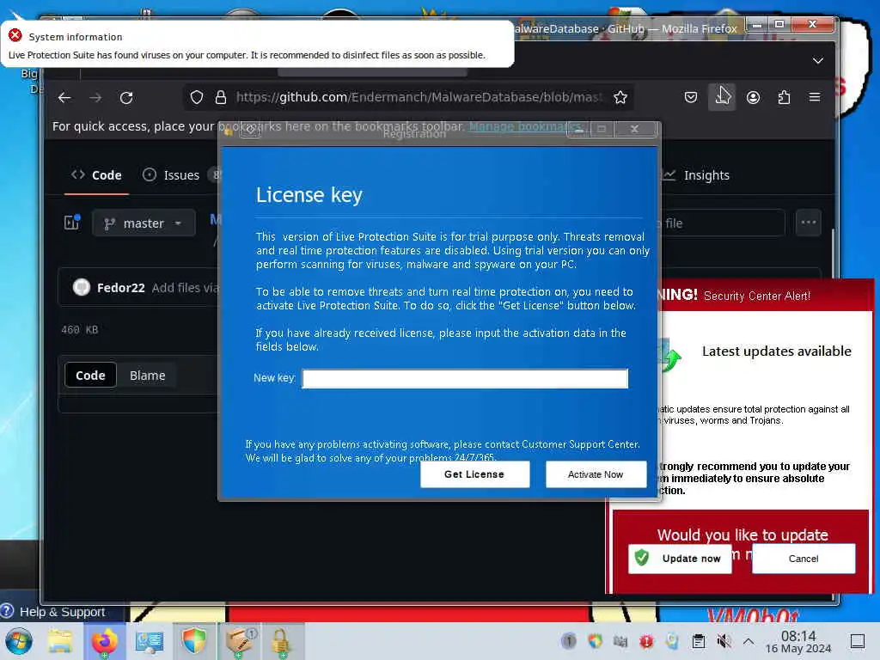Open the Windows Start orb

pyautogui.click(x=19, y=641)
